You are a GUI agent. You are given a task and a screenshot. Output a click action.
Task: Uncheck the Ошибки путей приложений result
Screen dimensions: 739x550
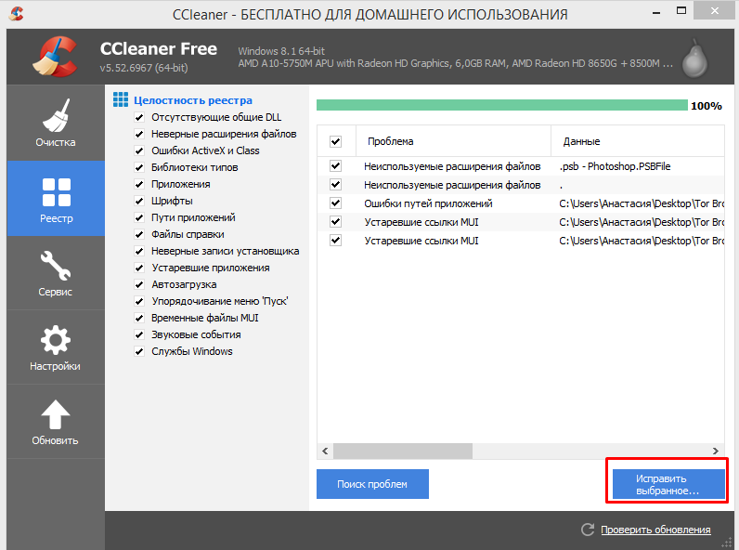tap(335, 203)
